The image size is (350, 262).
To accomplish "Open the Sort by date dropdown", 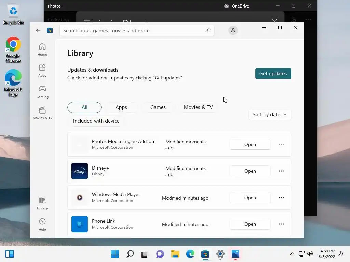I will [x=270, y=115].
